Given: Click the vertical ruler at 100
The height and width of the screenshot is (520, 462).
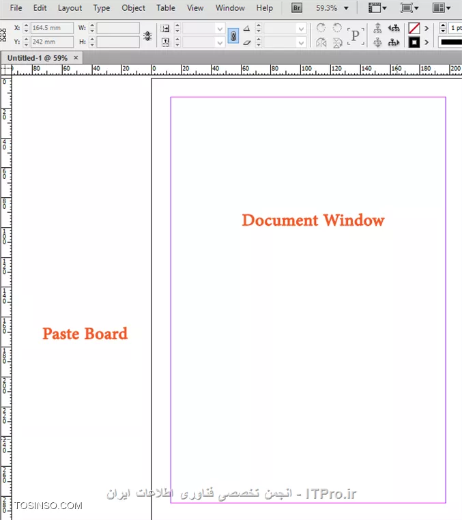Looking at the screenshot, I should coord(5,236).
